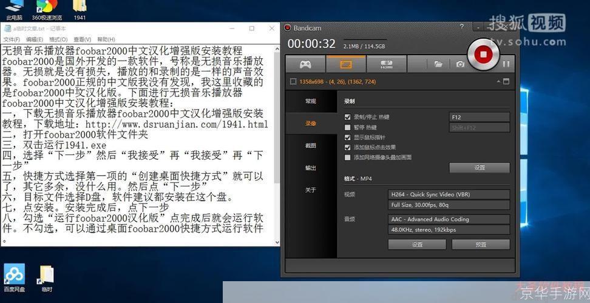Image resolution: width=590 pixels, height=303 pixels.
Task: Select the screen rectangle recording mode
Action: [345, 64]
